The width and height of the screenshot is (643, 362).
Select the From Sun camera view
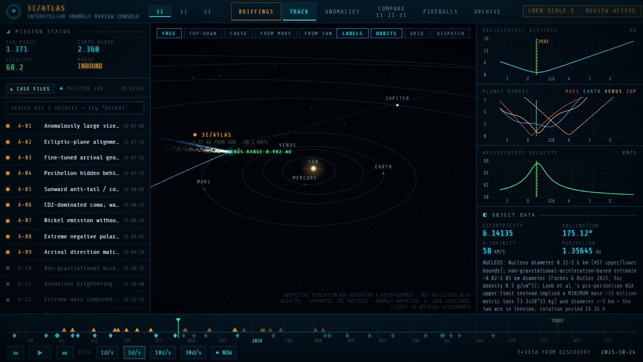[x=318, y=34]
